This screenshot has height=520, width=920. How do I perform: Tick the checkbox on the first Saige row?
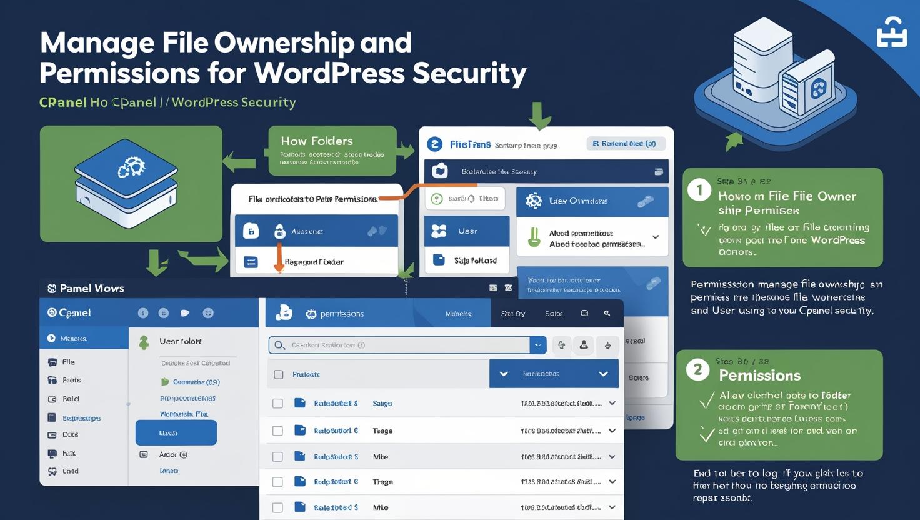click(x=278, y=404)
